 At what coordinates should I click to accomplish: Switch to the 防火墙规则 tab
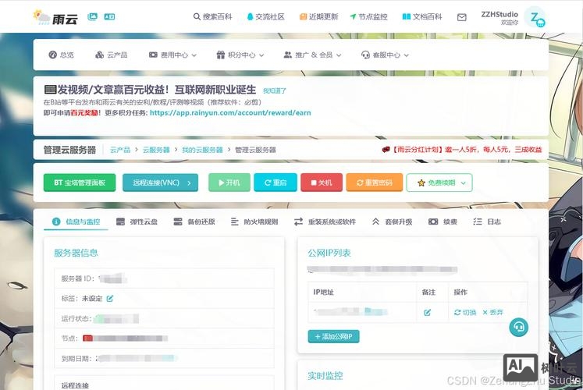click(x=254, y=222)
